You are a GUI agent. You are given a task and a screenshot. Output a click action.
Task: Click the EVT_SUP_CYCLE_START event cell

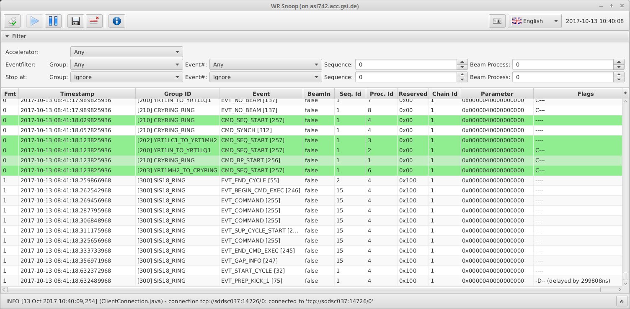(x=261, y=231)
